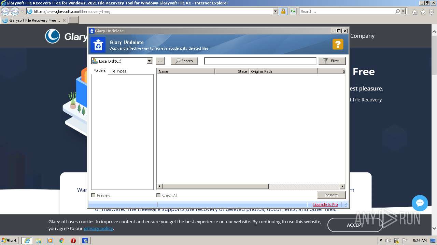This screenshot has height=245, width=437.
Task: Open the Windows Start button
Action: (x=10, y=240)
